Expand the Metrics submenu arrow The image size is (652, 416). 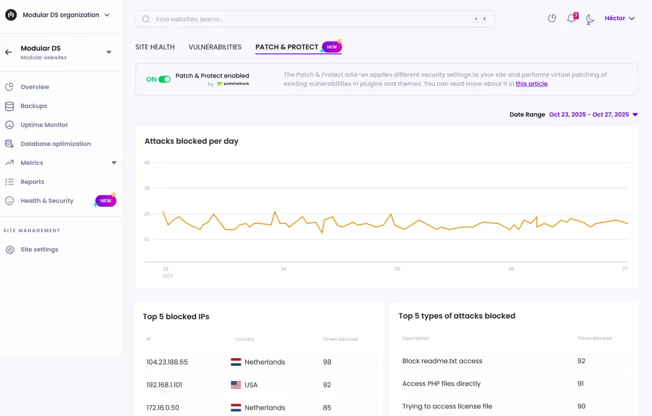point(114,163)
